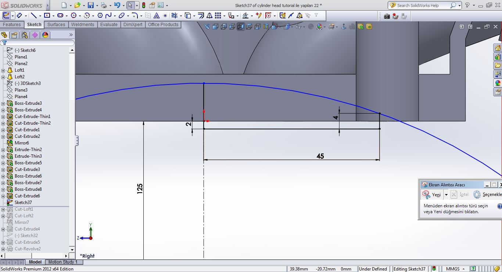Select the Straight Slot tool
The height and width of the screenshot is (272, 502).
(x=60, y=15)
